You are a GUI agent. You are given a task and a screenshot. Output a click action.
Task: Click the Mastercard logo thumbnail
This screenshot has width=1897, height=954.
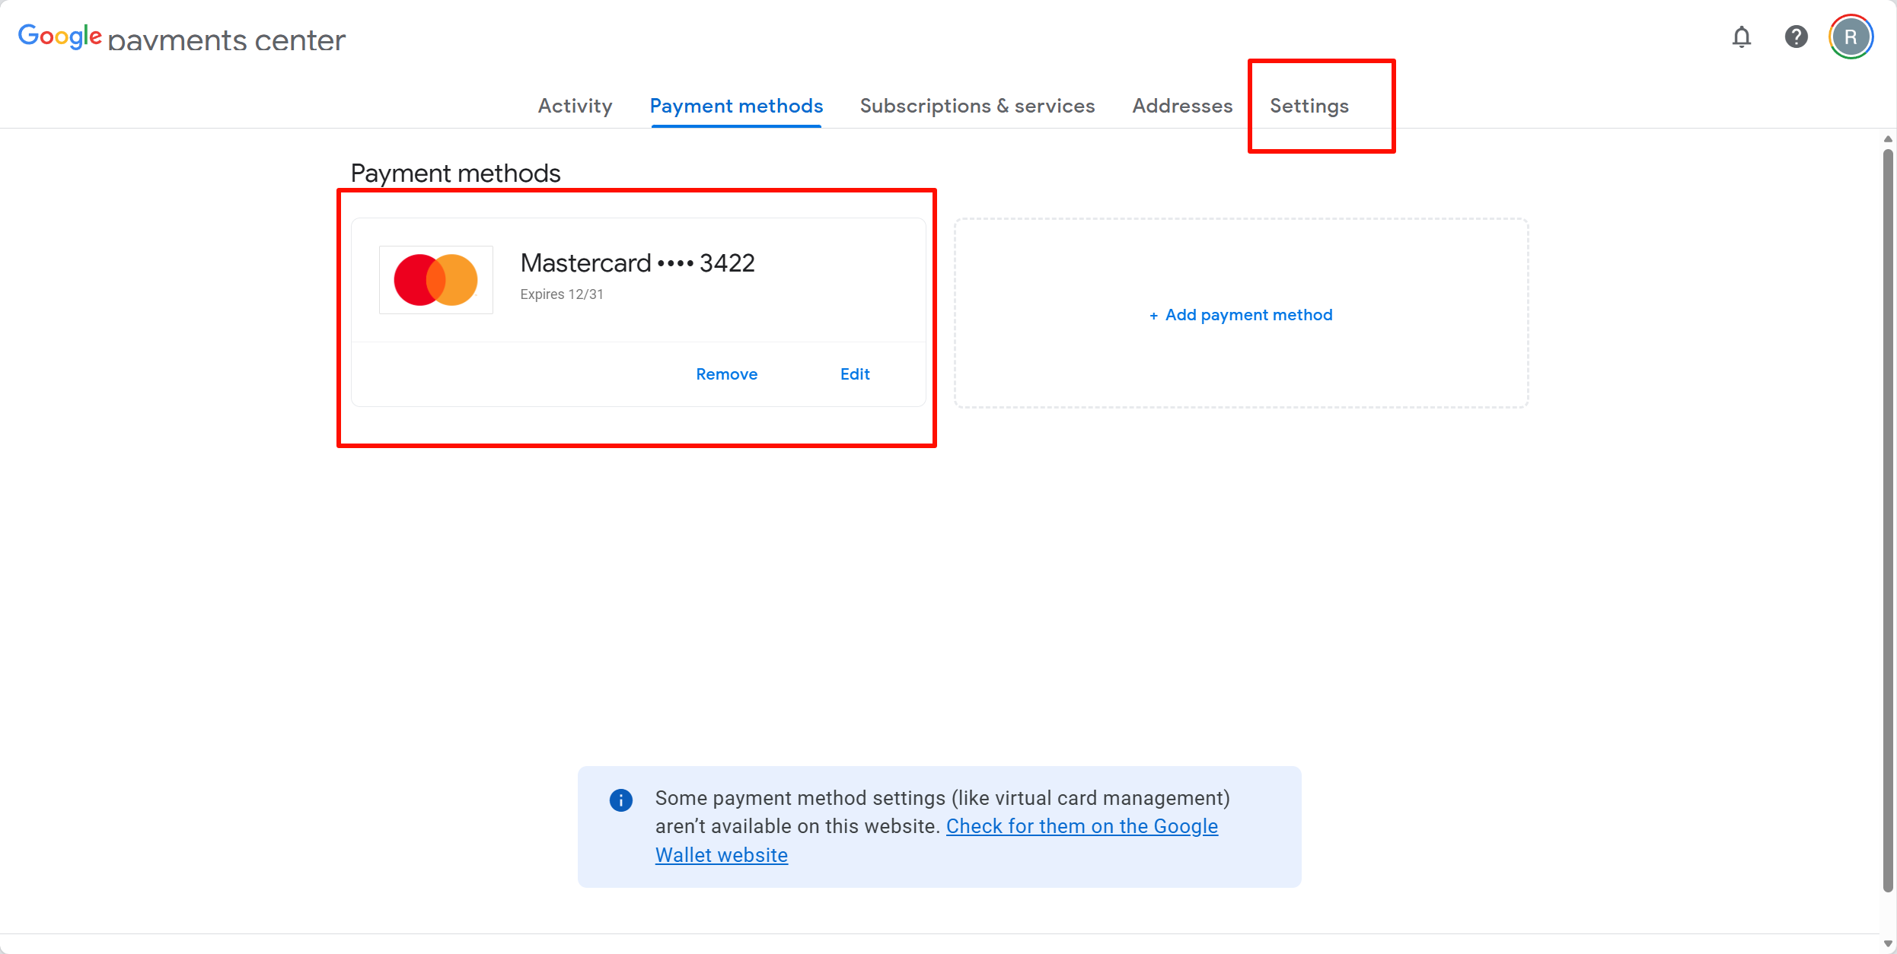point(435,280)
